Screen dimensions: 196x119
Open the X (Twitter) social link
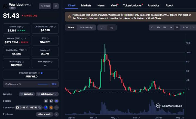pyautogui.click(x=46, y=101)
